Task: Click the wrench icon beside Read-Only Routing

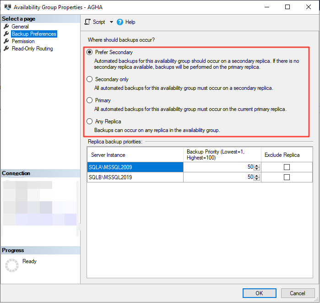Action: click(6, 49)
